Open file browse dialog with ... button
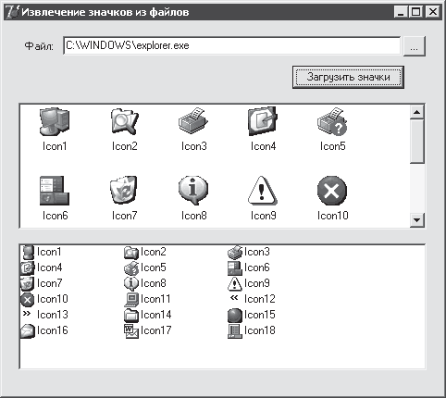446x398 pixels. point(415,46)
